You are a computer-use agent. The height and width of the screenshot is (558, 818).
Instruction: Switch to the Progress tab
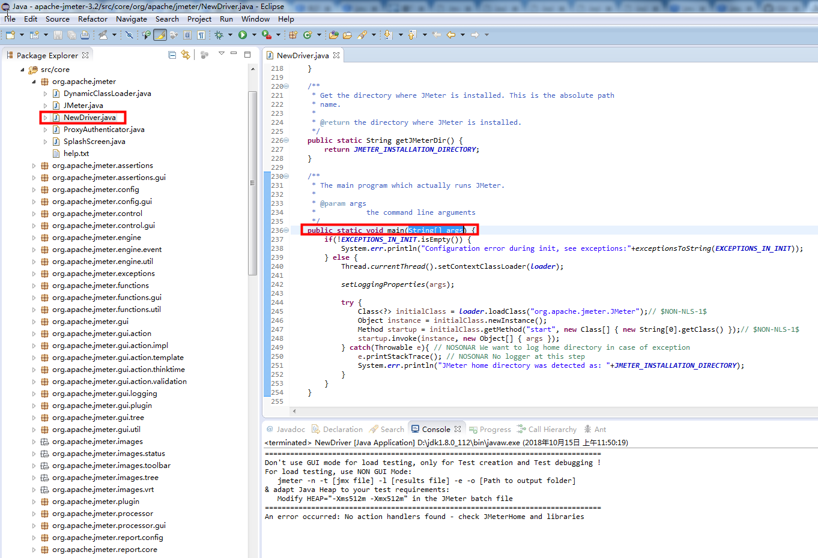[x=489, y=429]
